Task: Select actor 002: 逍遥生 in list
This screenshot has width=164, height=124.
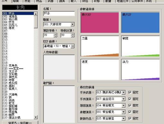Action: click(18, 16)
